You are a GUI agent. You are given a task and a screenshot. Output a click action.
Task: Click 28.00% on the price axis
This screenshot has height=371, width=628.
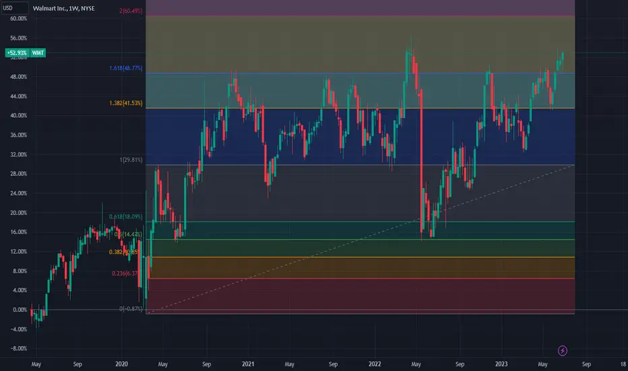(x=18, y=173)
